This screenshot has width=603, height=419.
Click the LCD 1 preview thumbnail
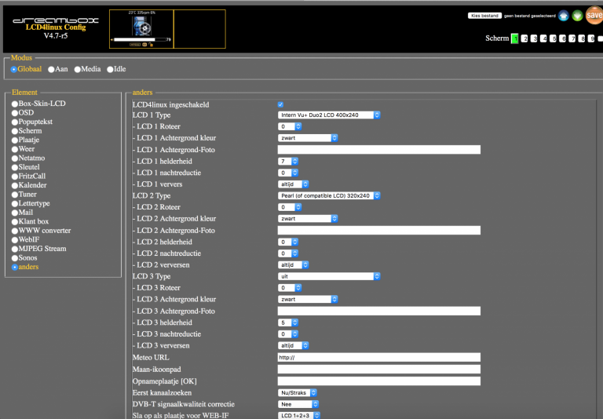pos(141,28)
